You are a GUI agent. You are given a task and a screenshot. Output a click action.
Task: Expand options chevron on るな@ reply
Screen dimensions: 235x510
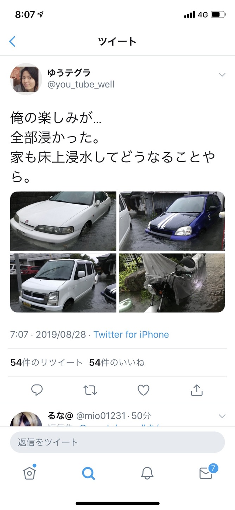pyautogui.click(x=222, y=416)
